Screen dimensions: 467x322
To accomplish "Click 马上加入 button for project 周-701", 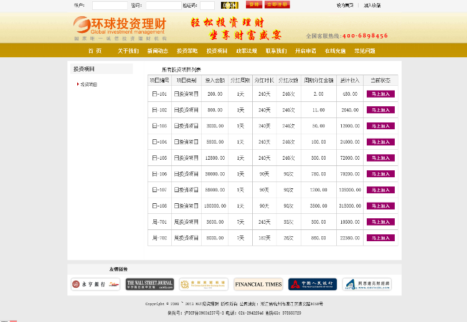I will coord(380,222).
